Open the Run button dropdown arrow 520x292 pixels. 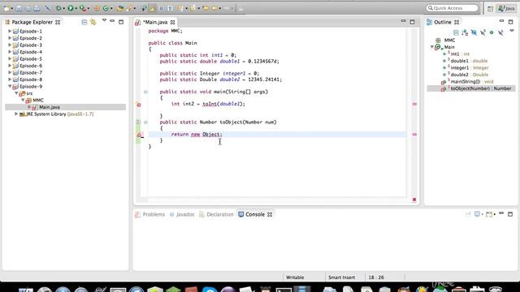76,9
